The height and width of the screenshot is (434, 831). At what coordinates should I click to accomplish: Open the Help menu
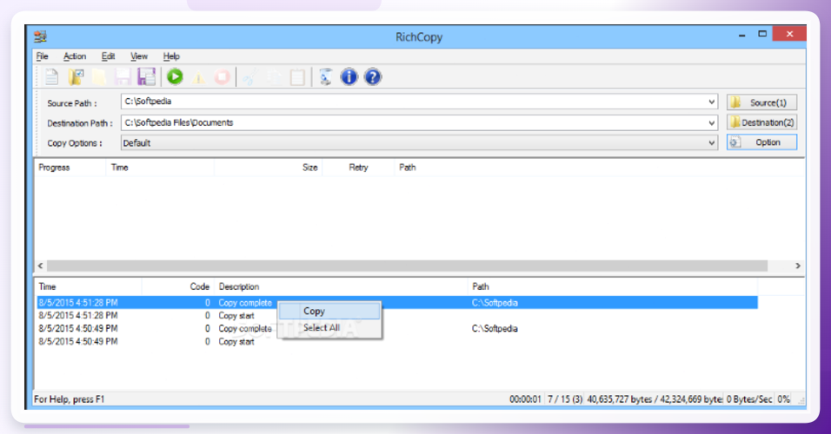tap(171, 56)
